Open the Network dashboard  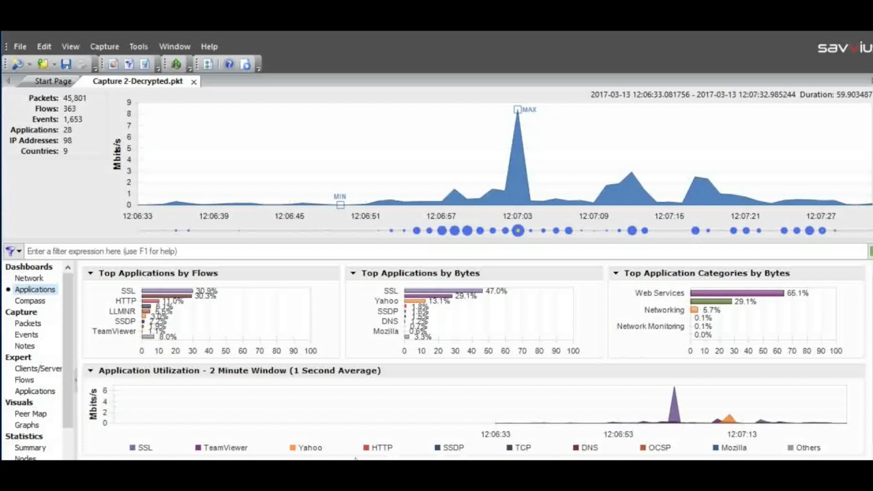[x=29, y=278]
